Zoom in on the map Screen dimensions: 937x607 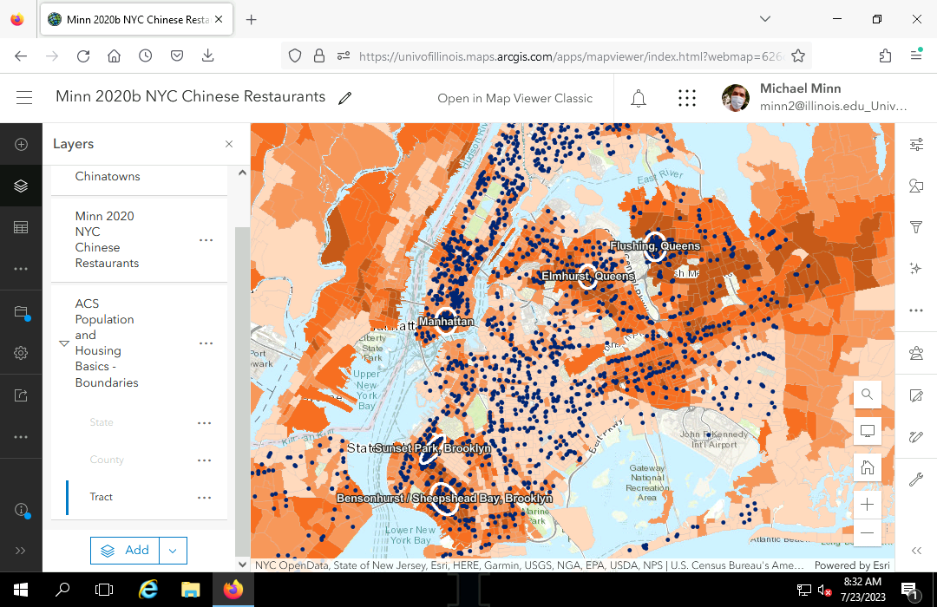tap(867, 505)
